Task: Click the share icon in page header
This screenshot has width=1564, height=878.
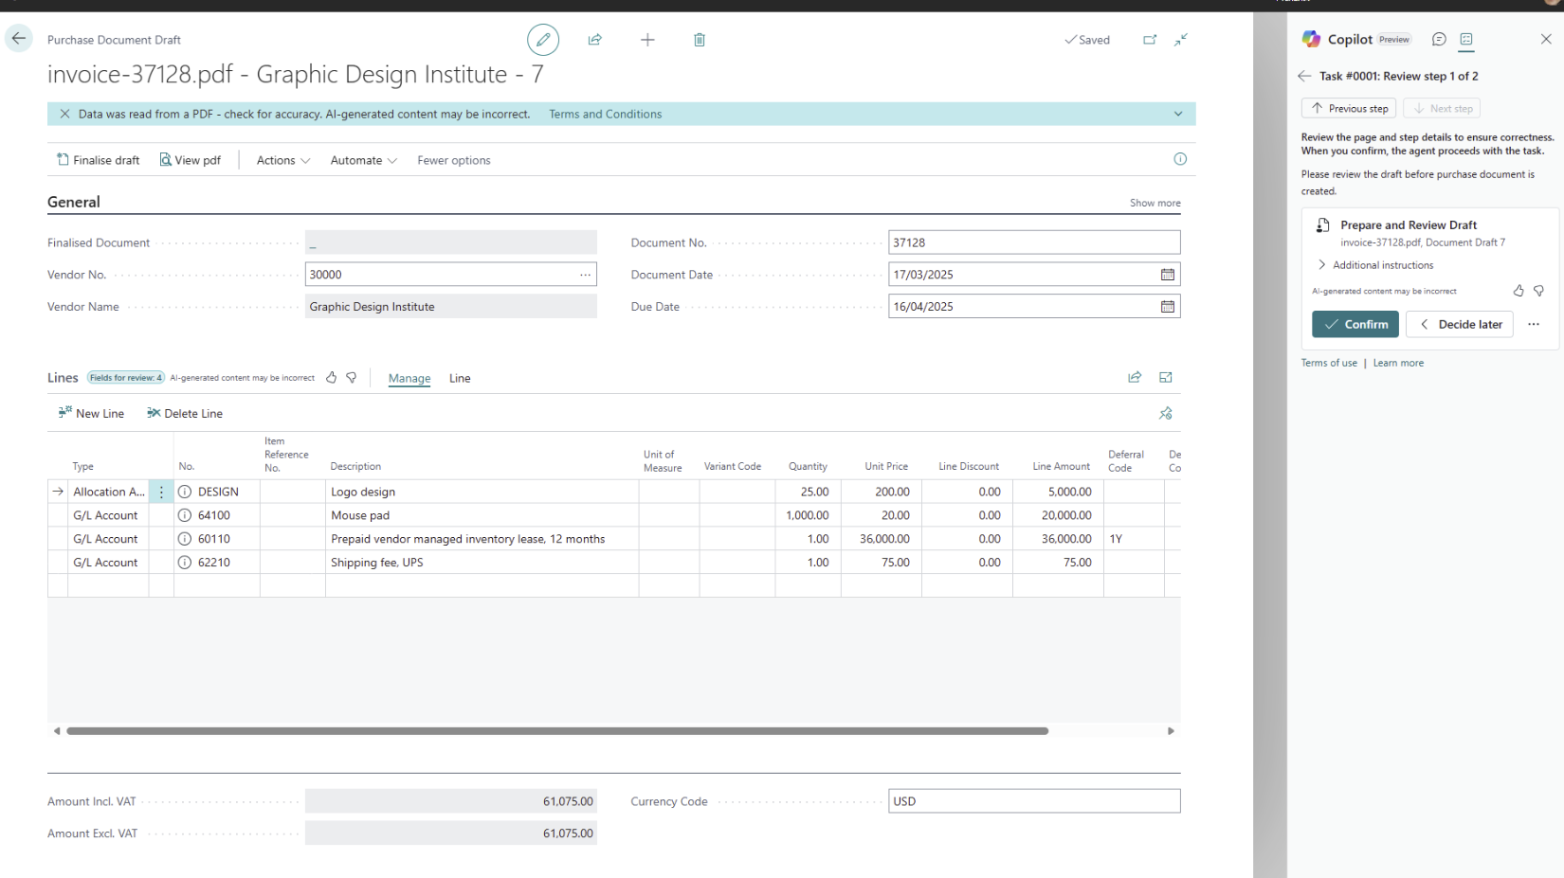Action: (595, 40)
